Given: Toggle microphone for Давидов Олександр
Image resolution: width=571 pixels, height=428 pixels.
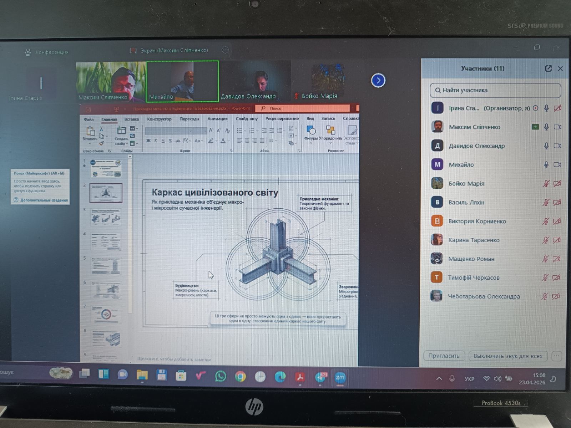Looking at the screenshot, I should (546, 146).
